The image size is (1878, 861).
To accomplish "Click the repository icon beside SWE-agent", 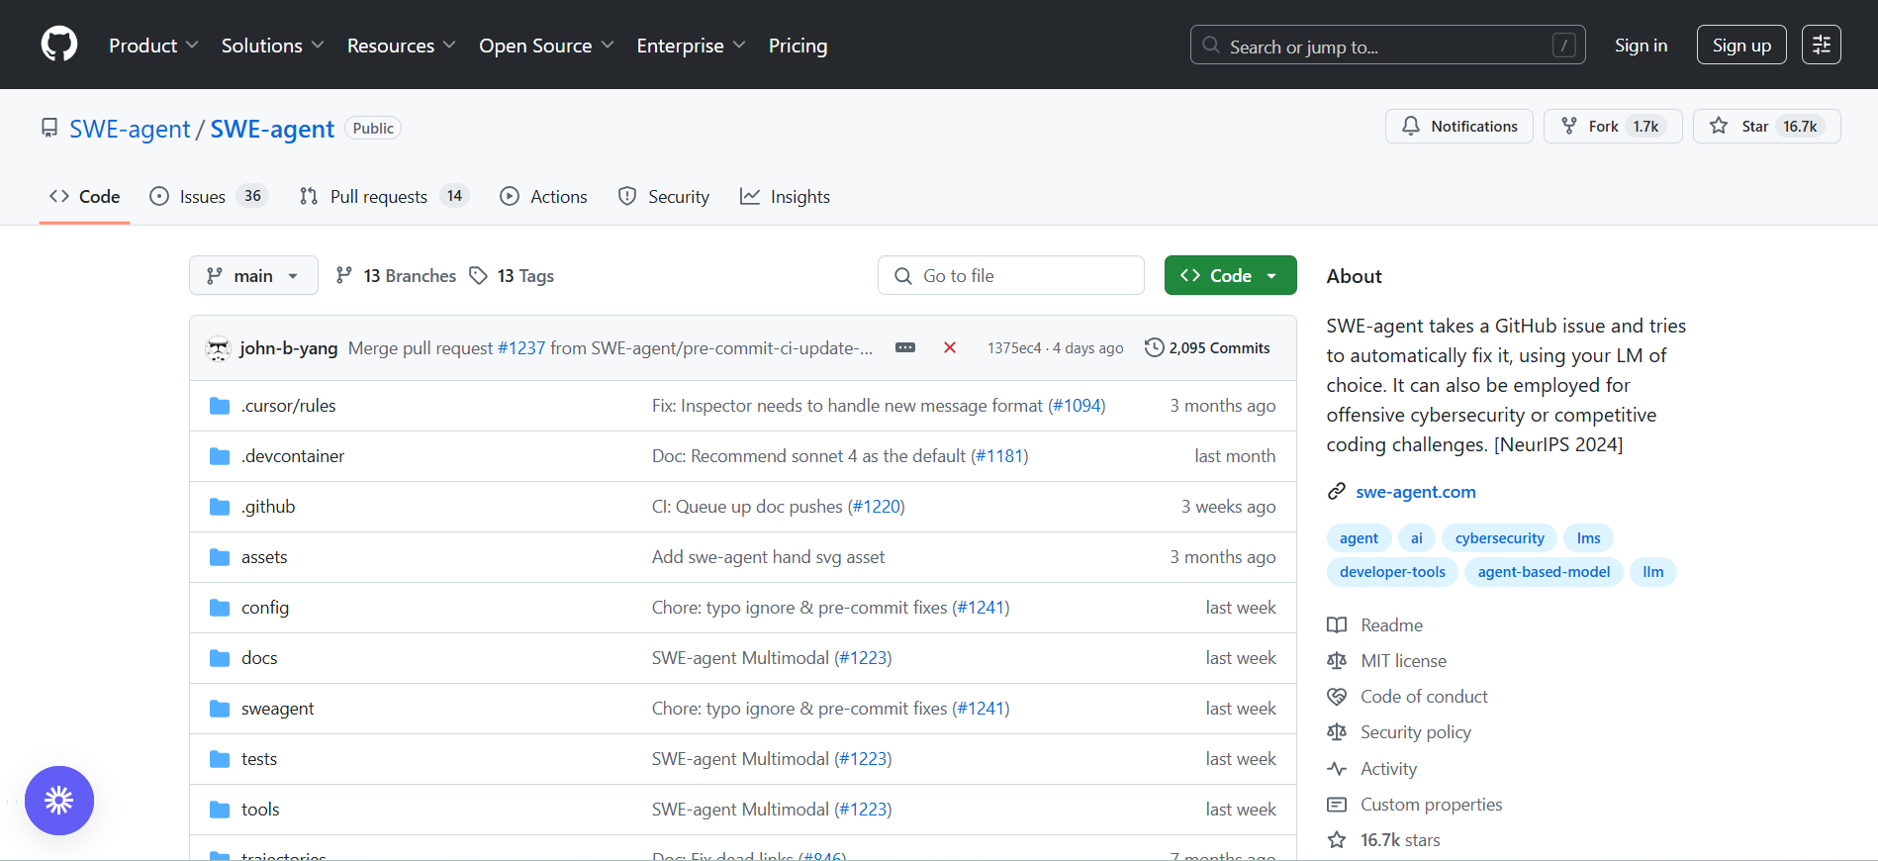I will 48,128.
